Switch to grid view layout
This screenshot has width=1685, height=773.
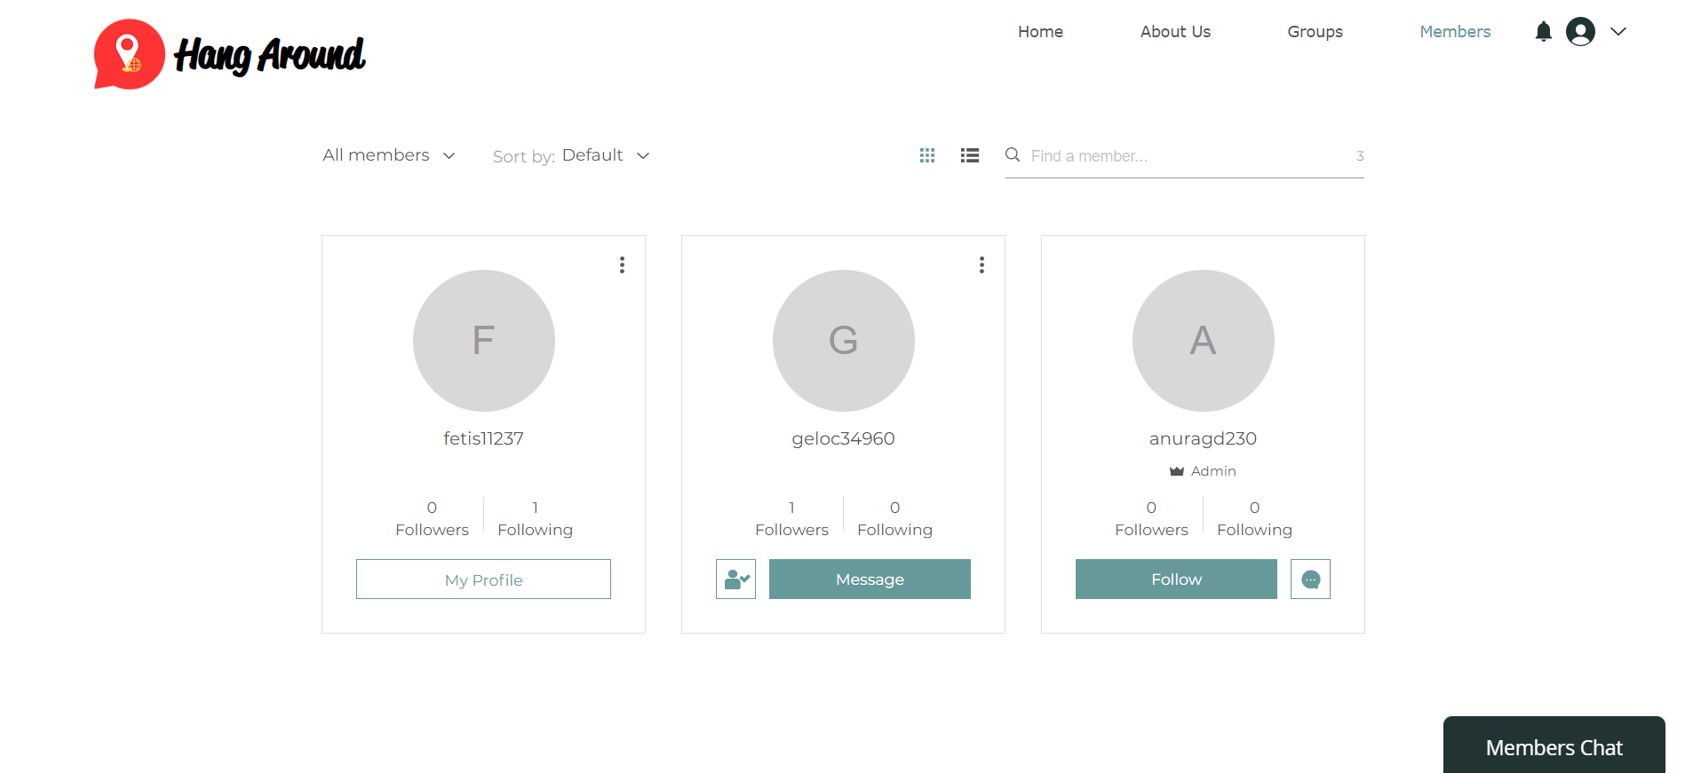[x=927, y=155]
